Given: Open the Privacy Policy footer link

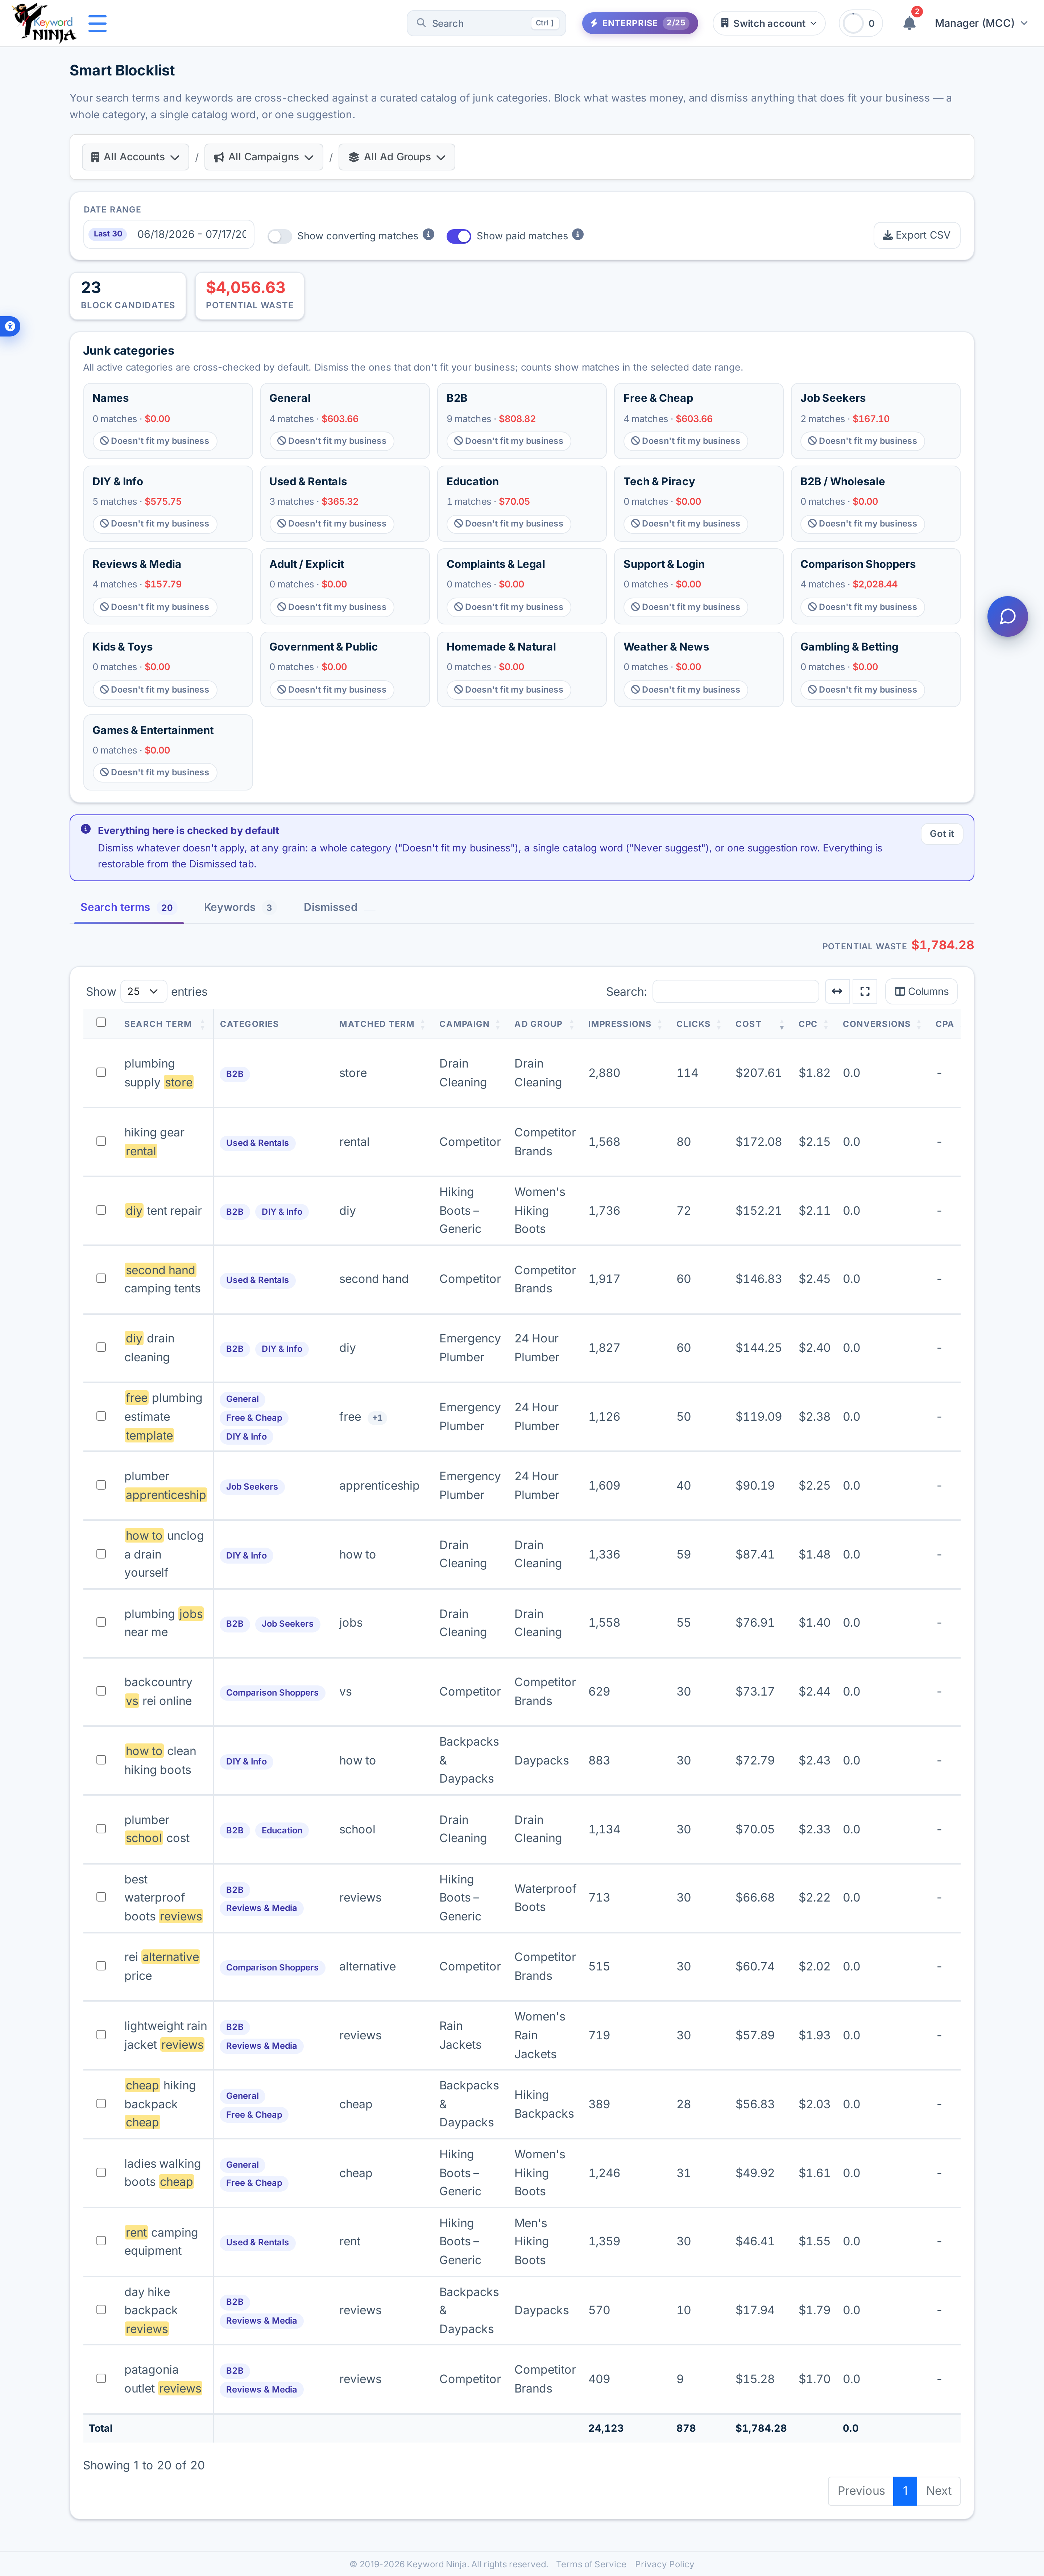Looking at the screenshot, I should pyautogui.click(x=664, y=2564).
